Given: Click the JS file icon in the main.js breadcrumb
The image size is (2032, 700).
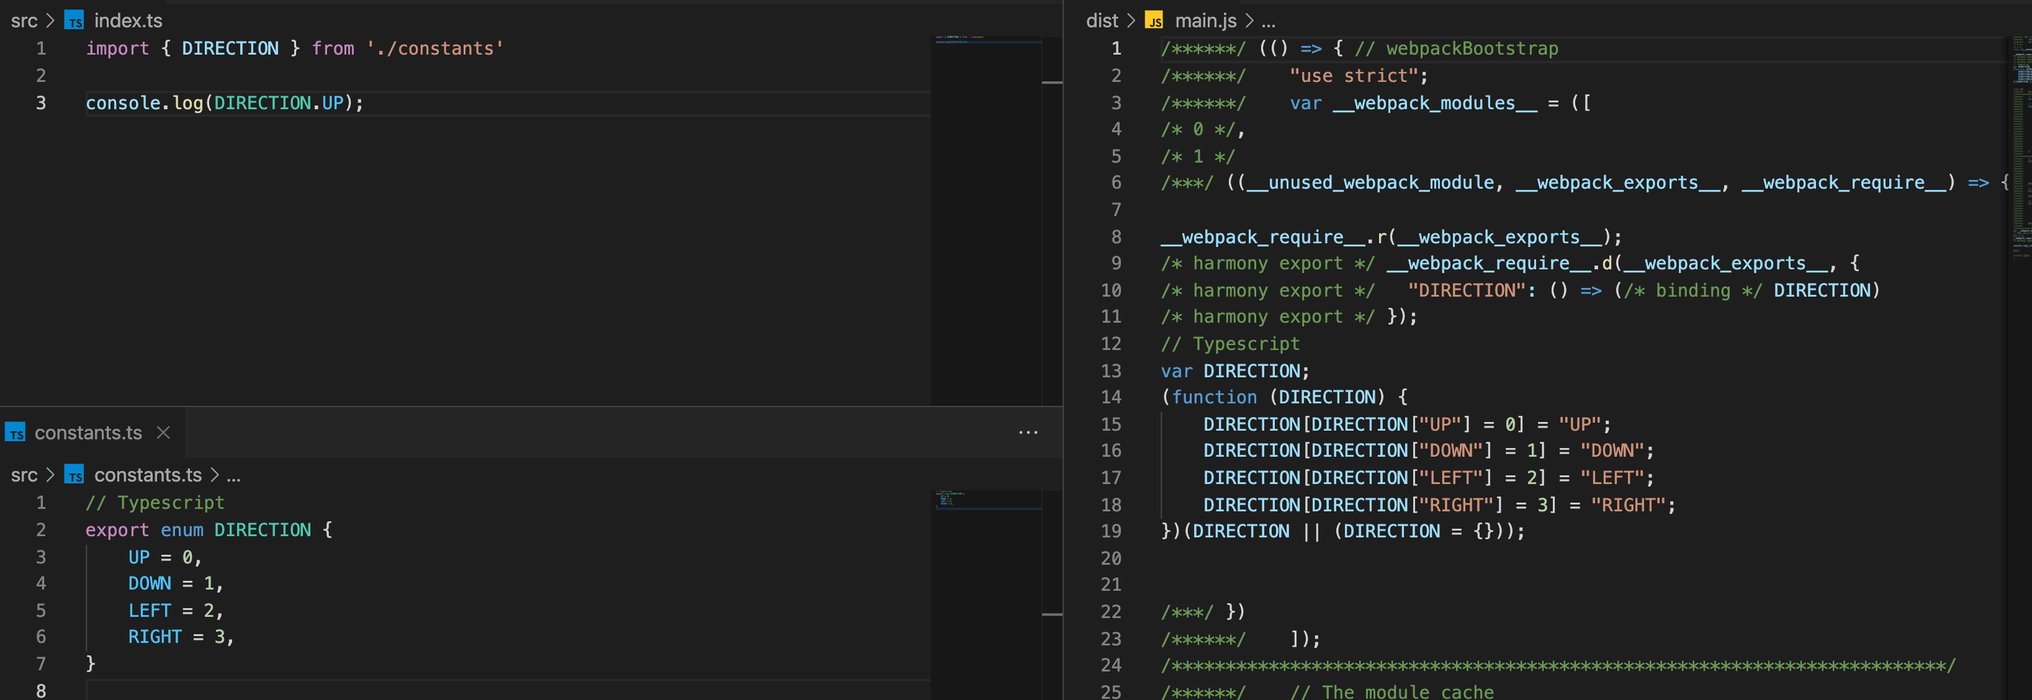Looking at the screenshot, I should 1155,20.
